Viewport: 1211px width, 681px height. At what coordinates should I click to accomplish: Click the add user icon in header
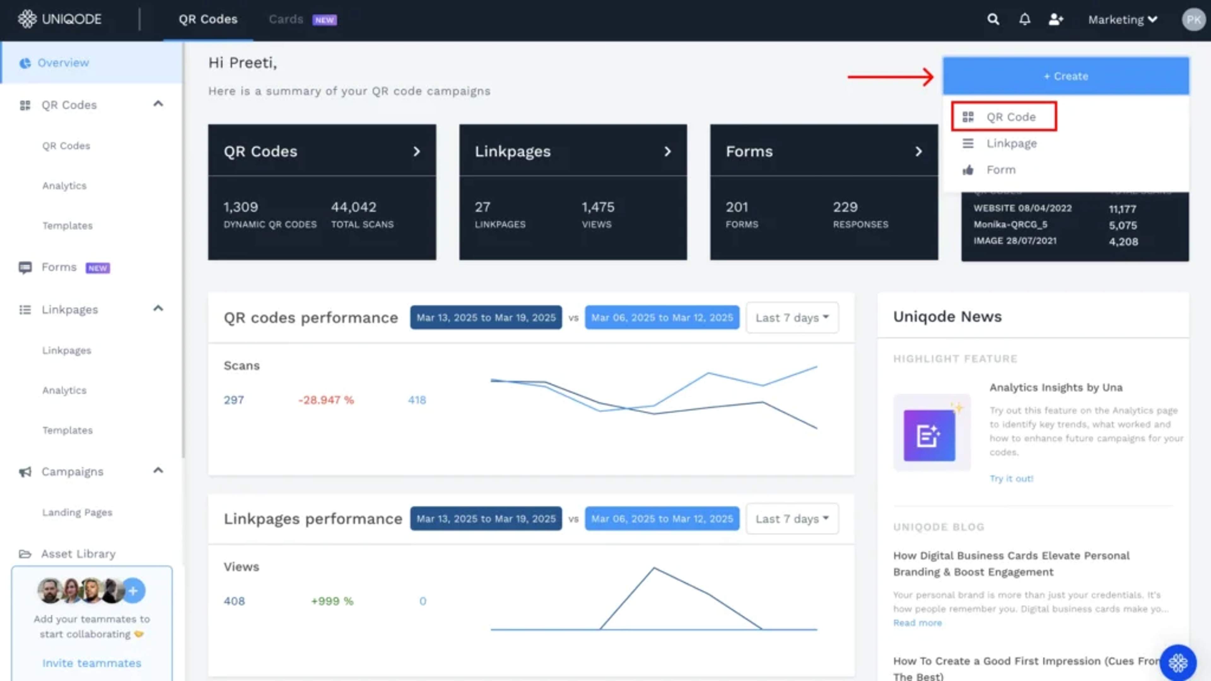tap(1056, 19)
